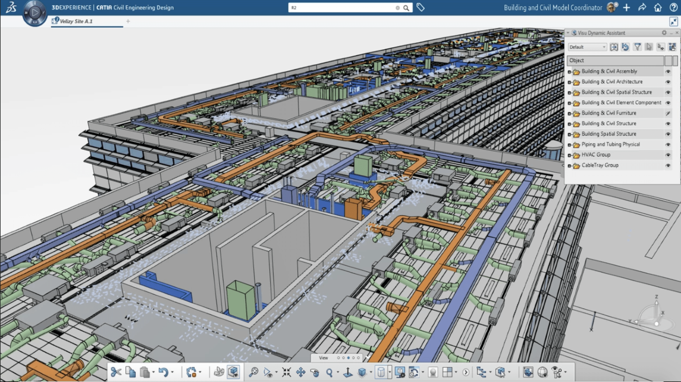
Task: Click the top bar plus Add button
Action: [627, 8]
